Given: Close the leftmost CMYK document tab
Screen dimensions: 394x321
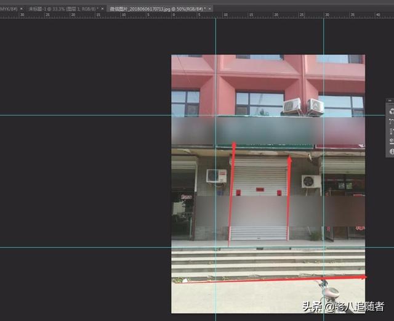Looking at the screenshot, I should pyautogui.click(x=21, y=9).
